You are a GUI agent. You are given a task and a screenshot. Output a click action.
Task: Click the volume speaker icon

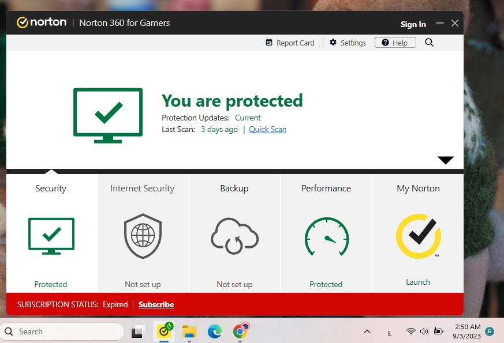click(x=424, y=331)
